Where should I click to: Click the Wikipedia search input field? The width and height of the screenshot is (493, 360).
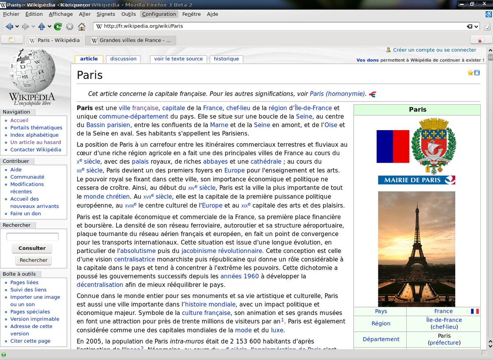pyautogui.click(x=32, y=237)
